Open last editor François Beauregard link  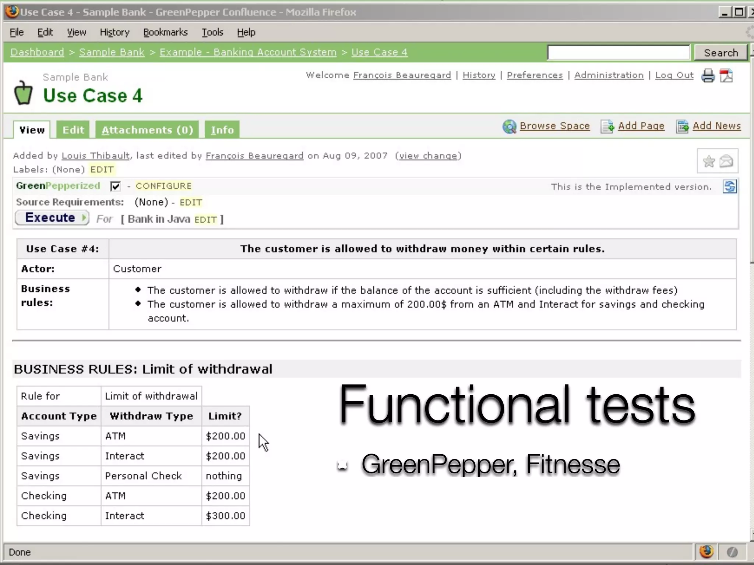pyautogui.click(x=255, y=156)
